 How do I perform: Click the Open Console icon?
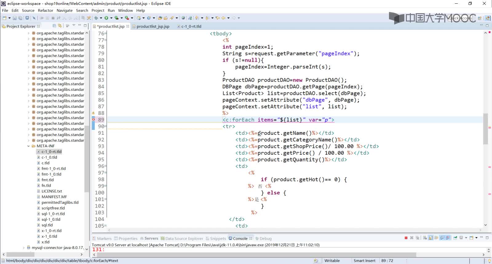(x=472, y=238)
